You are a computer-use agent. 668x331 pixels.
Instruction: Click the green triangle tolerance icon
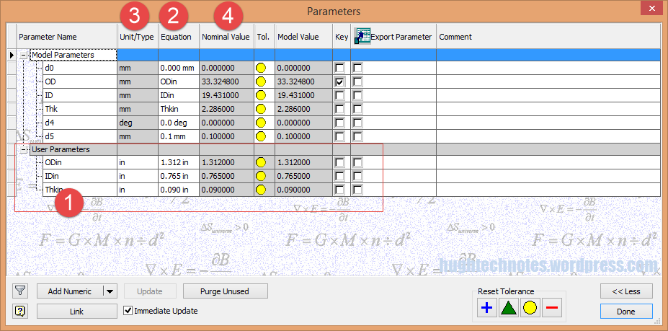pyautogui.click(x=508, y=308)
